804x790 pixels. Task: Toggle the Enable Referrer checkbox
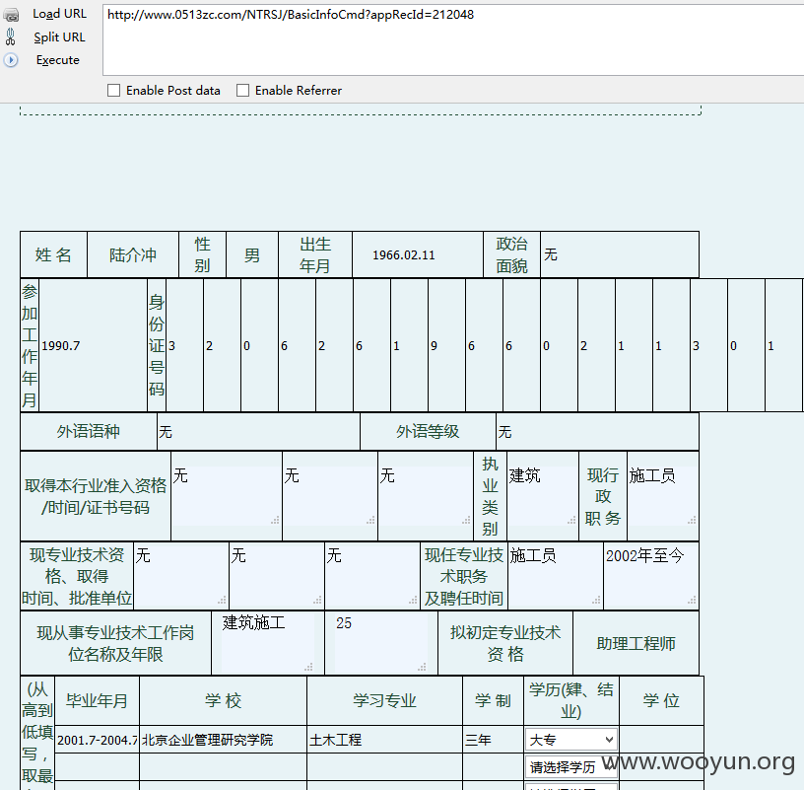pyautogui.click(x=242, y=91)
